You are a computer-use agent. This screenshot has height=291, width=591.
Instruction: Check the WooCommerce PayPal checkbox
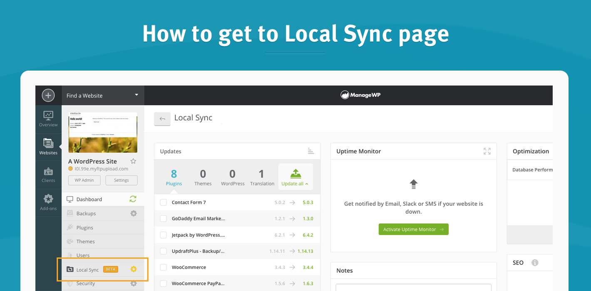(x=164, y=284)
